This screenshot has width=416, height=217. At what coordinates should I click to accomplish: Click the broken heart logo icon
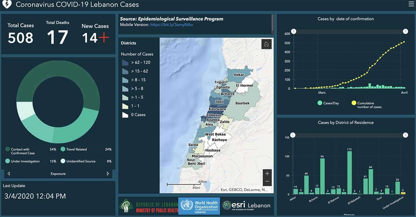pyautogui.click(x=7, y=5)
